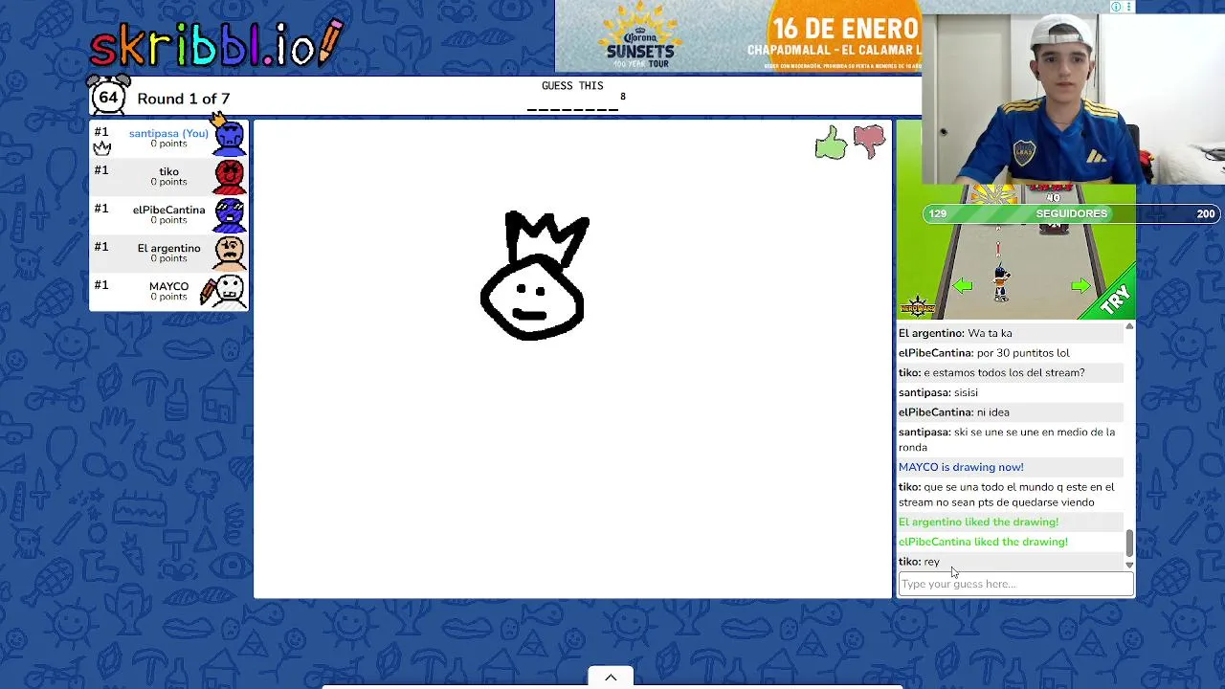Click the 'GUESS THIS' label
The width and height of the screenshot is (1225, 689).
click(x=572, y=85)
